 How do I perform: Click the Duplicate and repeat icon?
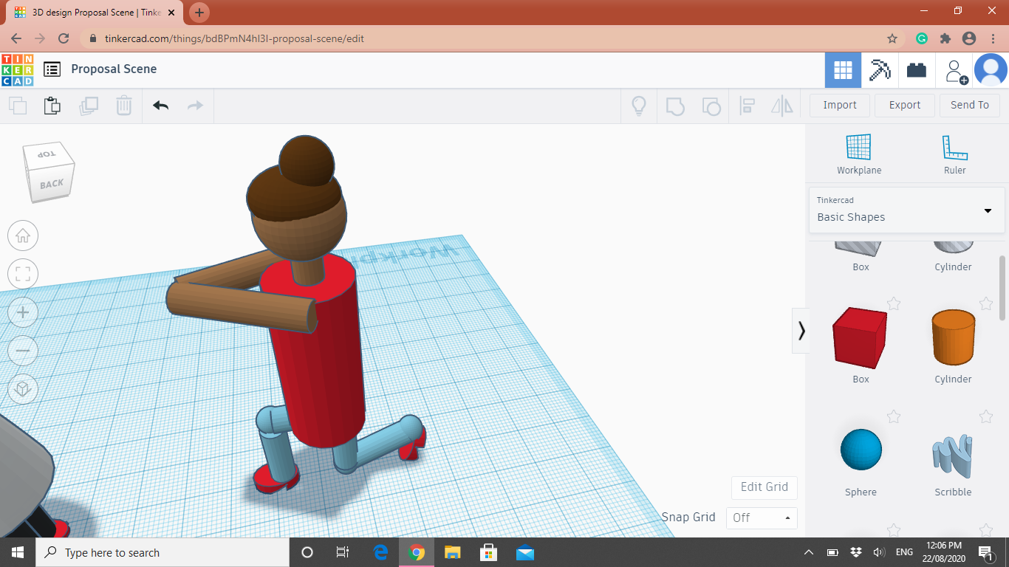(x=89, y=106)
